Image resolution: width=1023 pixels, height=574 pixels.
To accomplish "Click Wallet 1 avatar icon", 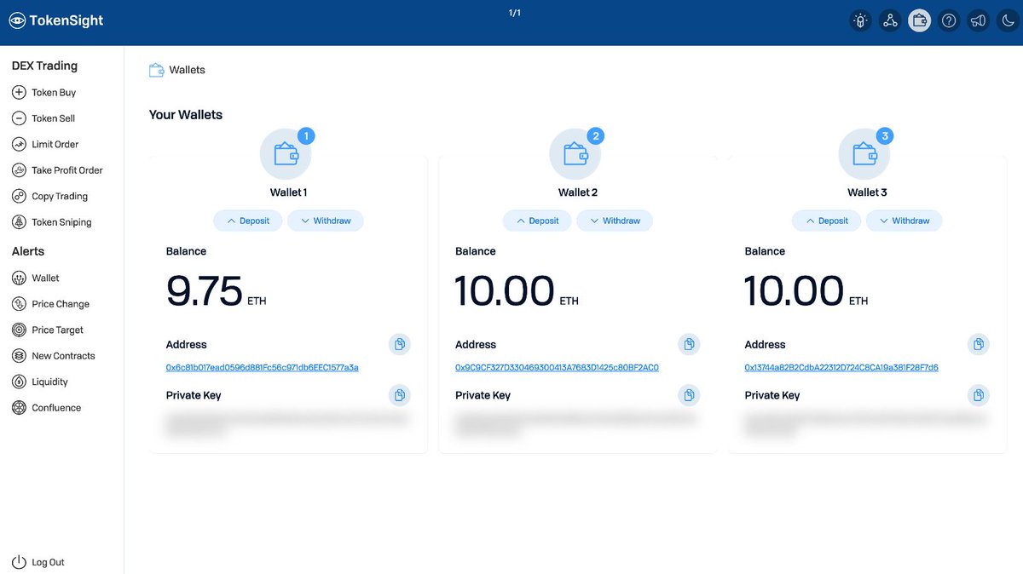I will (286, 154).
